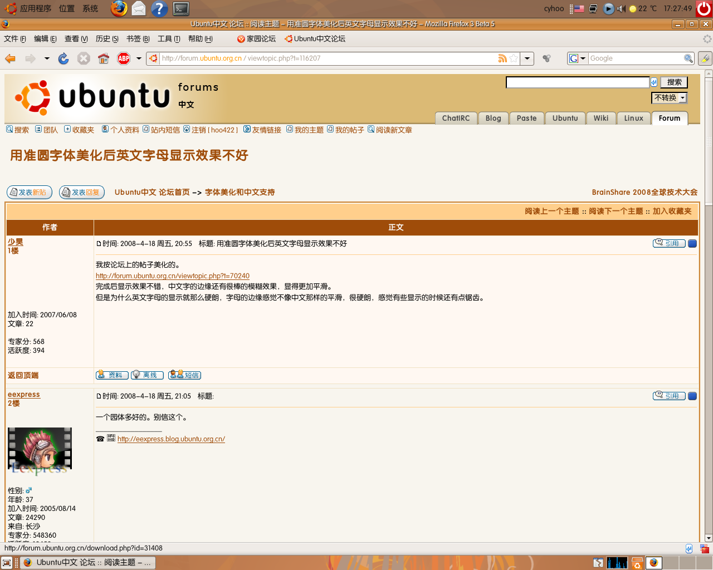The width and height of the screenshot is (713, 570).
Task: Click the page vertical scrollbar down arrow
Action: pyautogui.click(x=709, y=538)
